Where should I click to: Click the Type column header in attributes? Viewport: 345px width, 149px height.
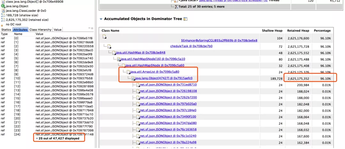click(x=4, y=34)
